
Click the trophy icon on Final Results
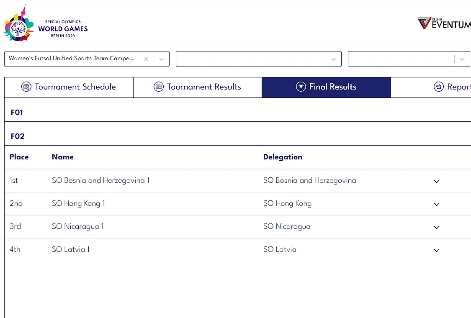point(301,87)
